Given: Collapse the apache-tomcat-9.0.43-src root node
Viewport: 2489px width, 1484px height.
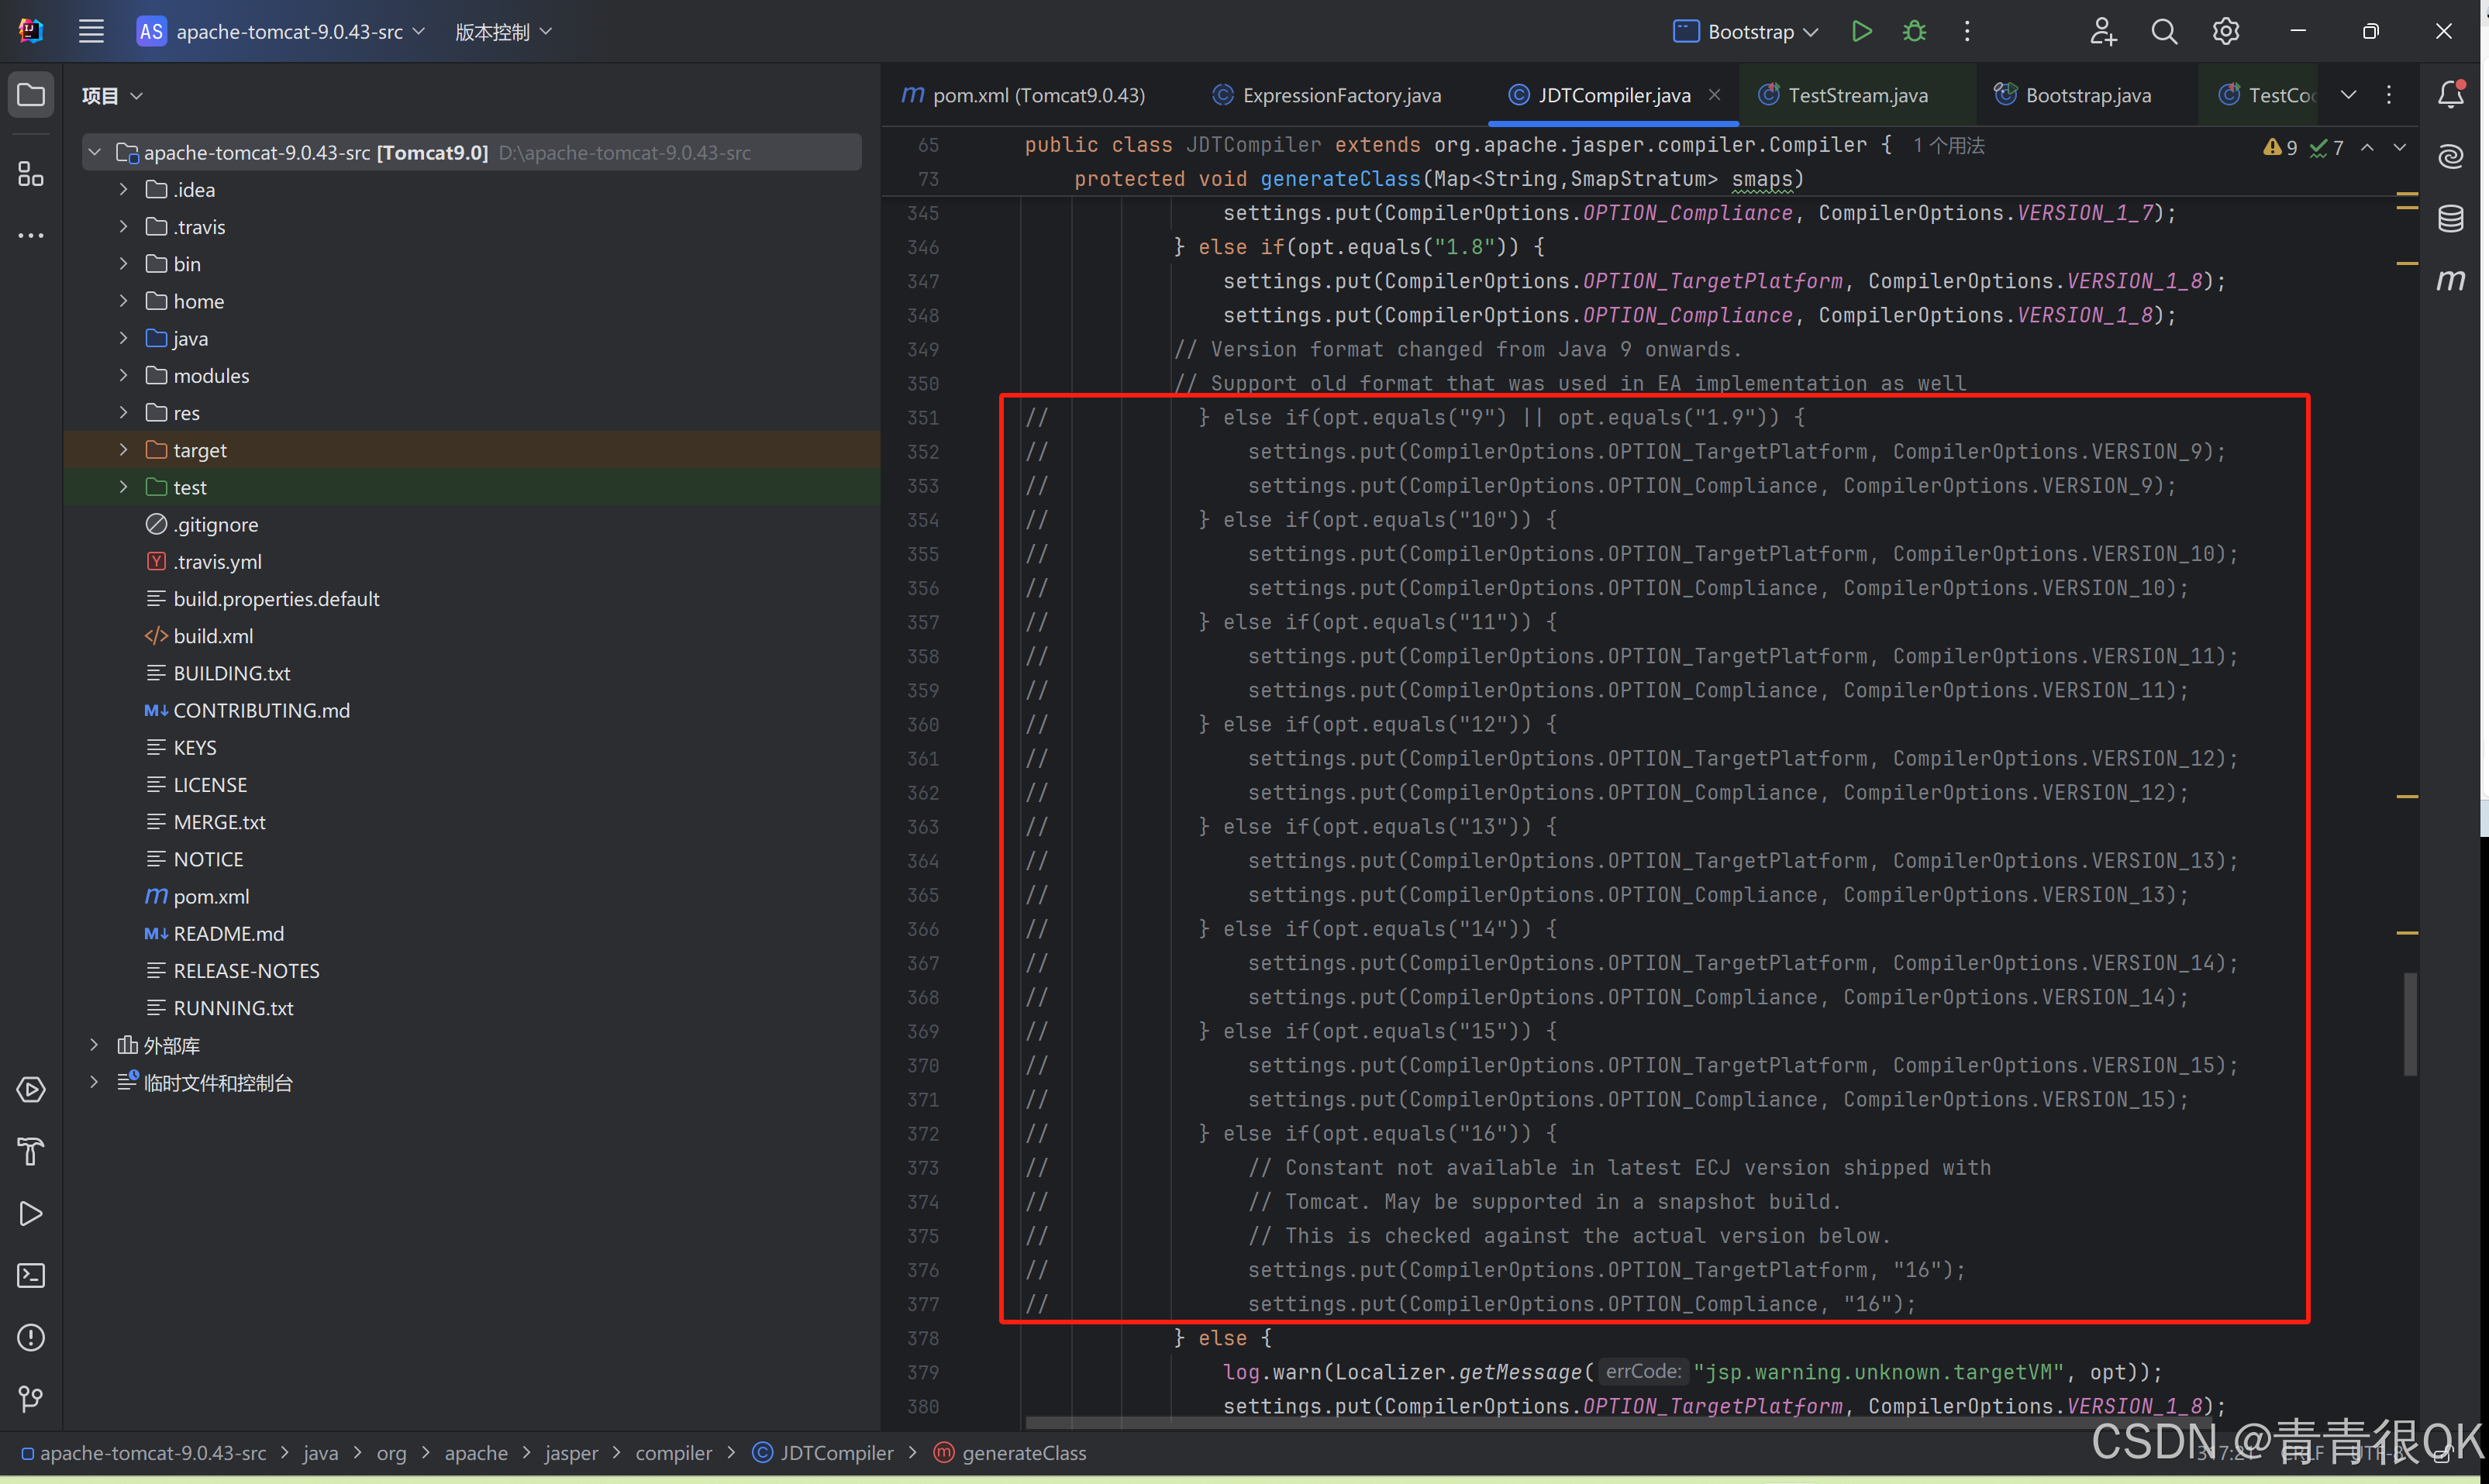Looking at the screenshot, I should pos(95,152).
